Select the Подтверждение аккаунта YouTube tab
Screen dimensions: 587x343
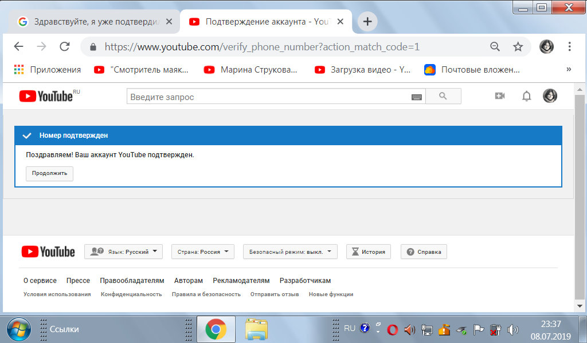(x=266, y=22)
